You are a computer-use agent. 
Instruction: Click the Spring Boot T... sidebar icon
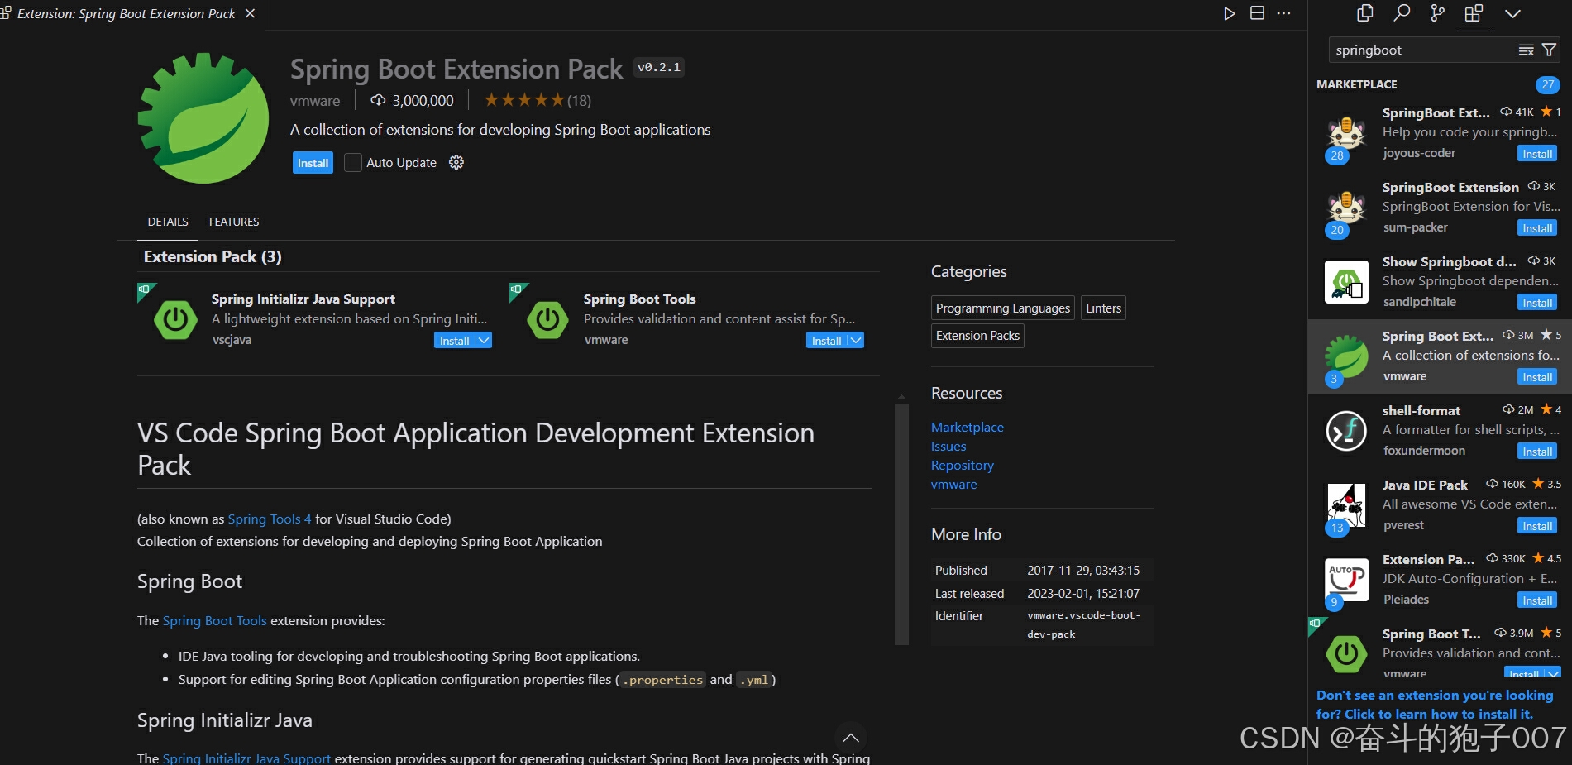click(1346, 654)
